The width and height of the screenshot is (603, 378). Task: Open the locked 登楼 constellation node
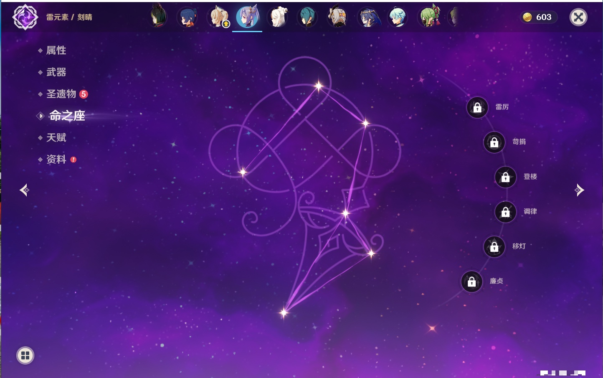coord(506,177)
